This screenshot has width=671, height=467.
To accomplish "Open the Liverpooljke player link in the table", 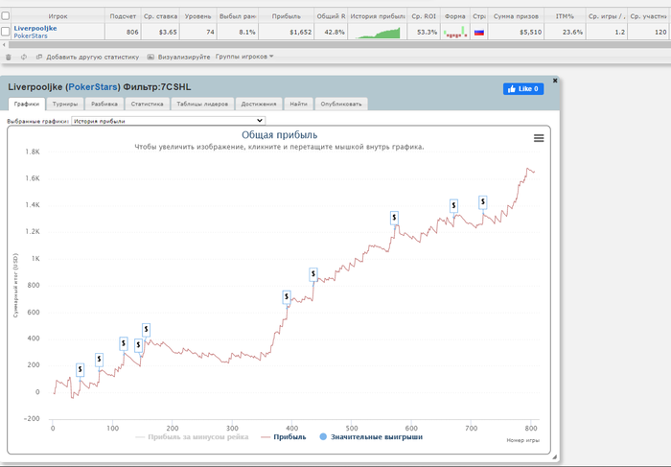I will tap(35, 28).
